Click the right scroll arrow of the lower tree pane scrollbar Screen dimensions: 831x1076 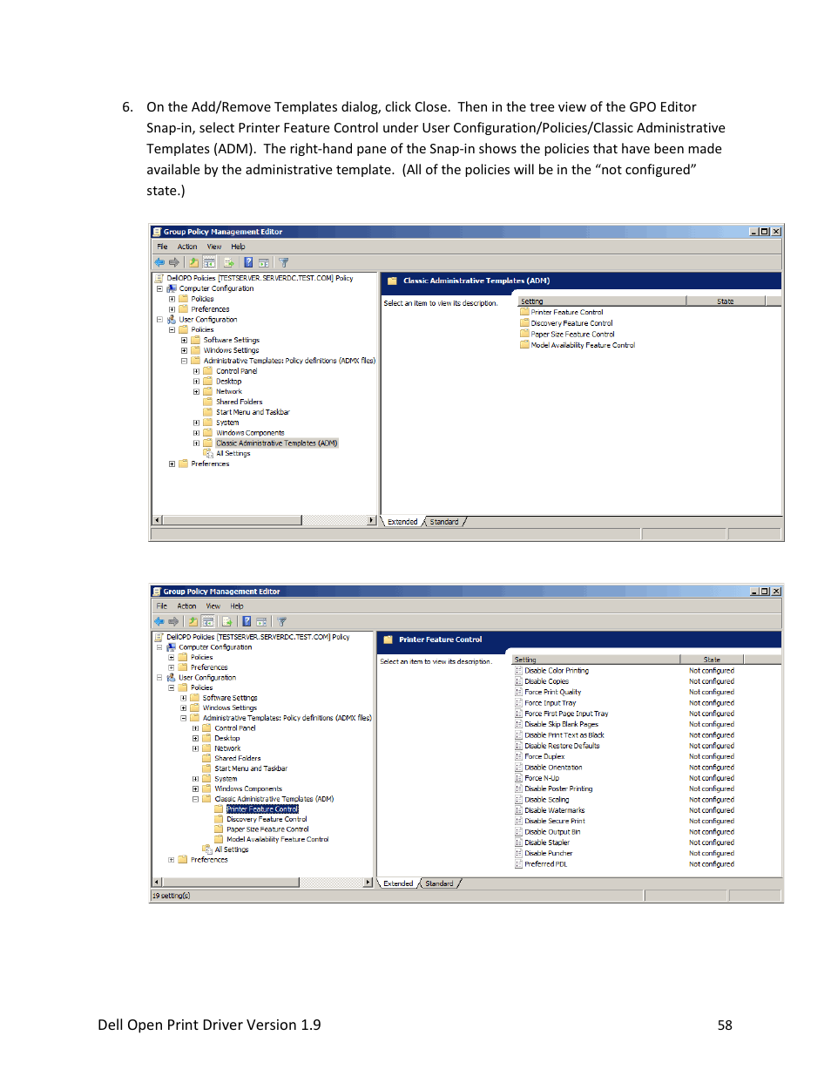click(368, 882)
